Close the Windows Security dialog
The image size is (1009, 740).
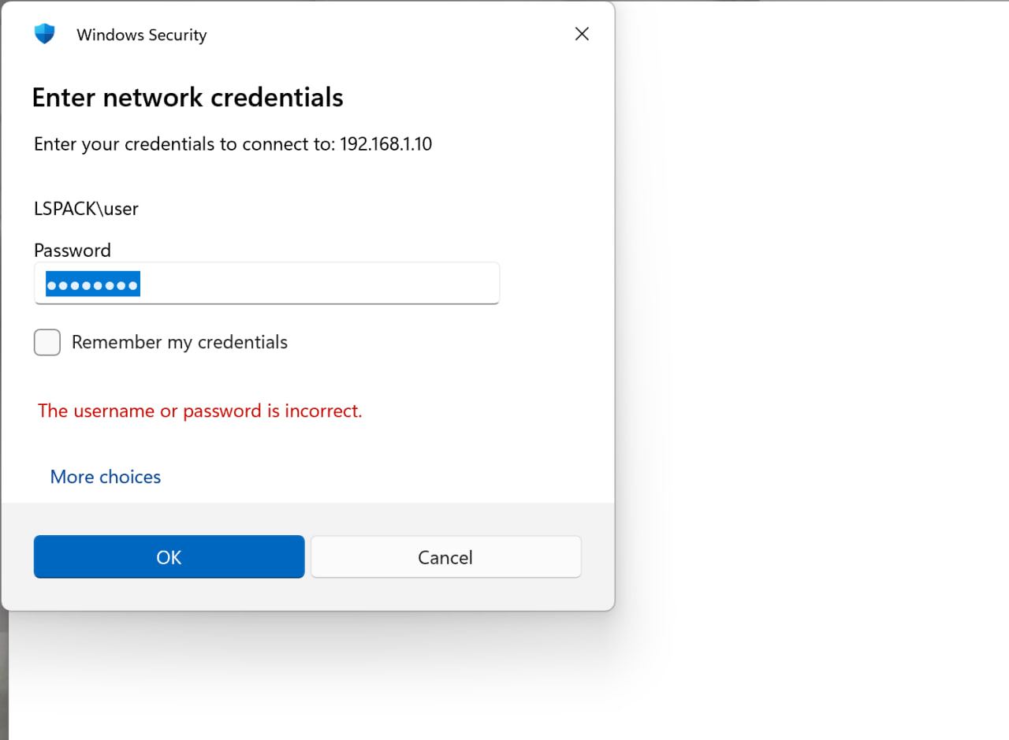(582, 34)
